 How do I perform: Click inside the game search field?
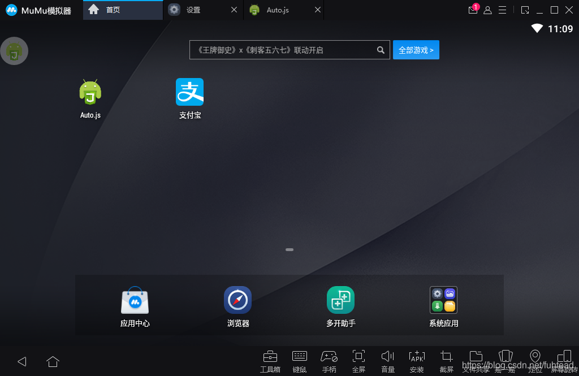point(289,50)
